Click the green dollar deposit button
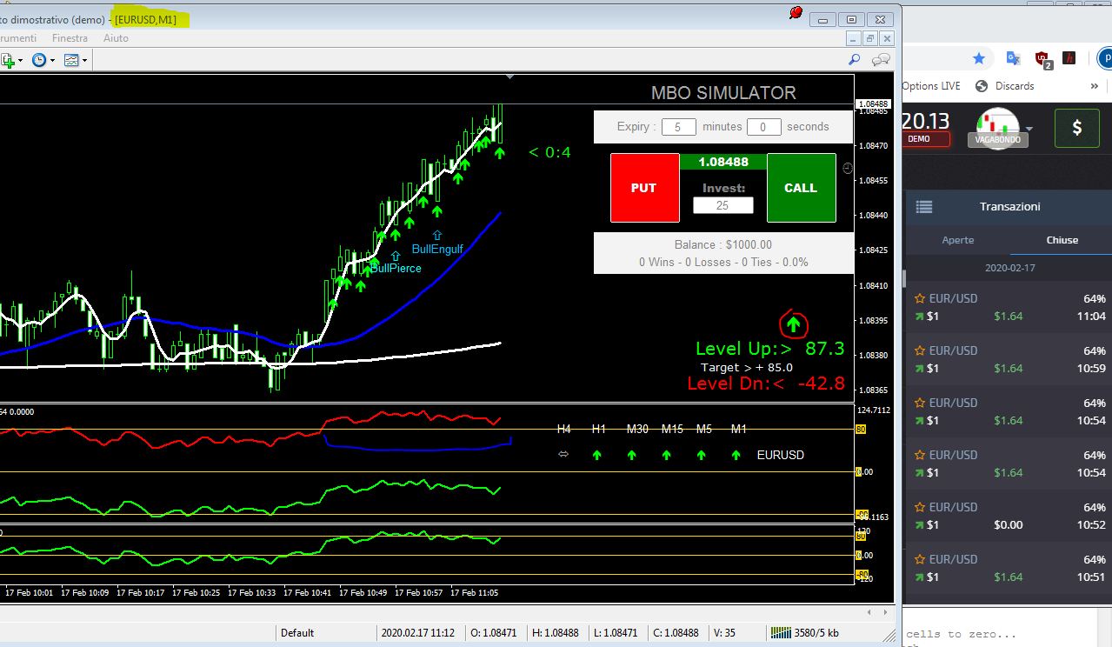The width and height of the screenshot is (1112, 647). [x=1077, y=128]
